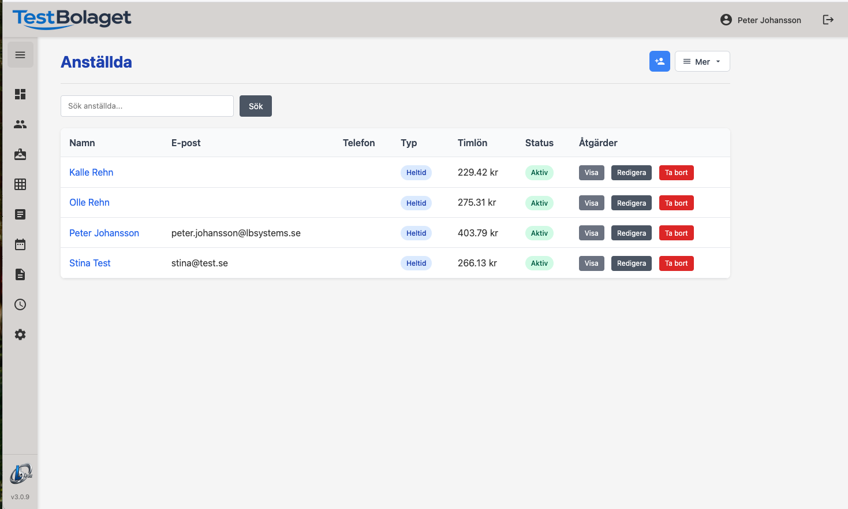Image resolution: width=848 pixels, height=509 pixels.
Task: Click the add employee button
Action: coord(659,61)
